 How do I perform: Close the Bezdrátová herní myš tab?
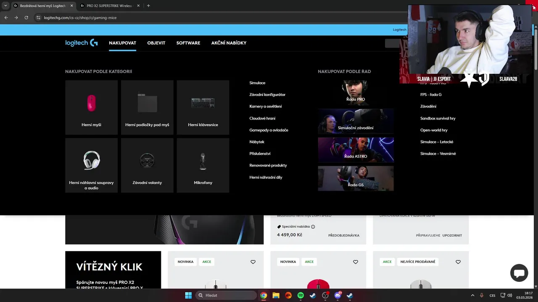click(72, 6)
